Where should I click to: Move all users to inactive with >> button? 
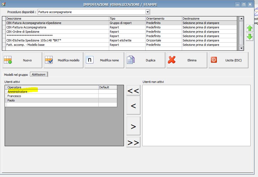point(133,142)
